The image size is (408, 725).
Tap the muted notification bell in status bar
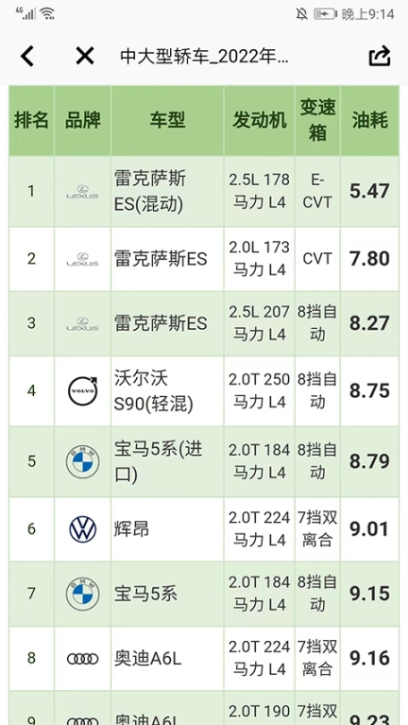301,14
